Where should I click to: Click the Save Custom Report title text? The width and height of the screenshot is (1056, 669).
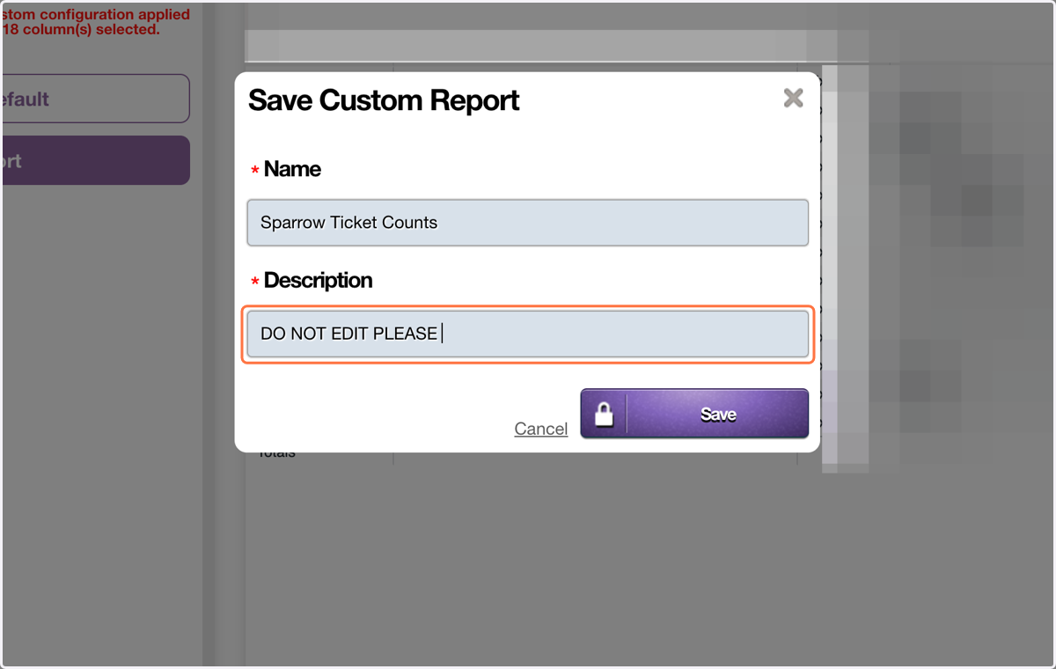click(x=384, y=100)
